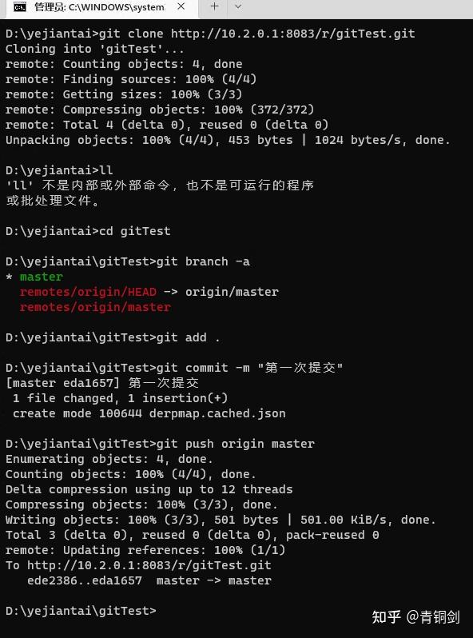The width and height of the screenshot is (473, 638).
Task: Click the URL after "To" in push output
Action: [x=149, y=565]
